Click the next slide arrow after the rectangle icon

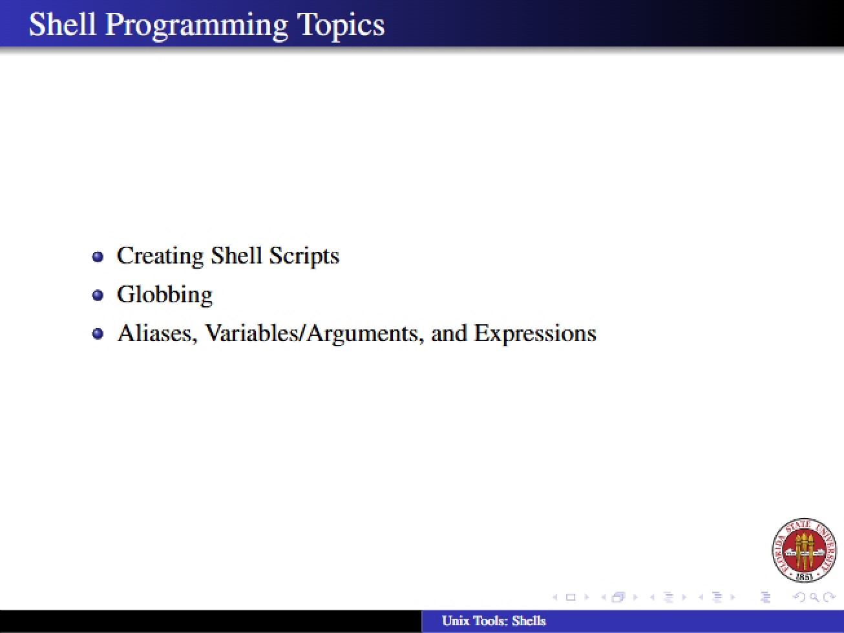(587, 597)
